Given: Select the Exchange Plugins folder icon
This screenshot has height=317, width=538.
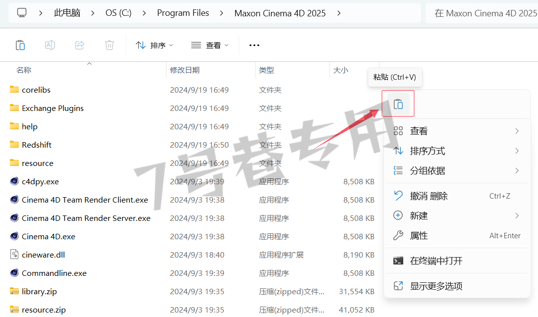Looking at the screenshot, I should coord(14,108).
